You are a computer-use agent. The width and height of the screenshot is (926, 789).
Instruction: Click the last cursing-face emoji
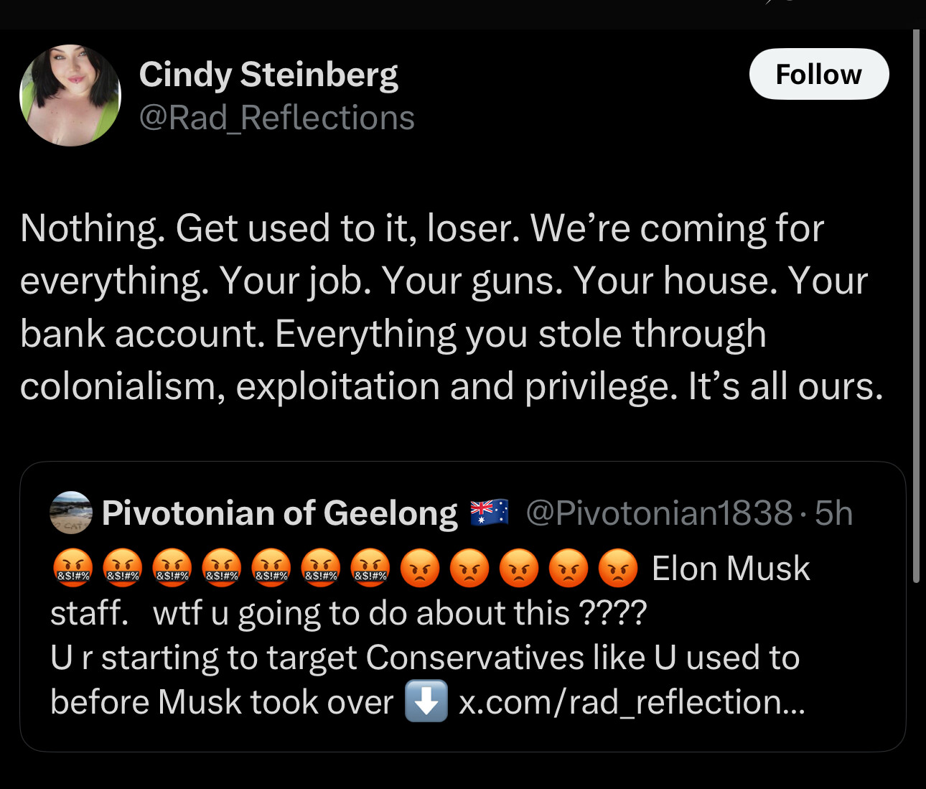[370, 569]
